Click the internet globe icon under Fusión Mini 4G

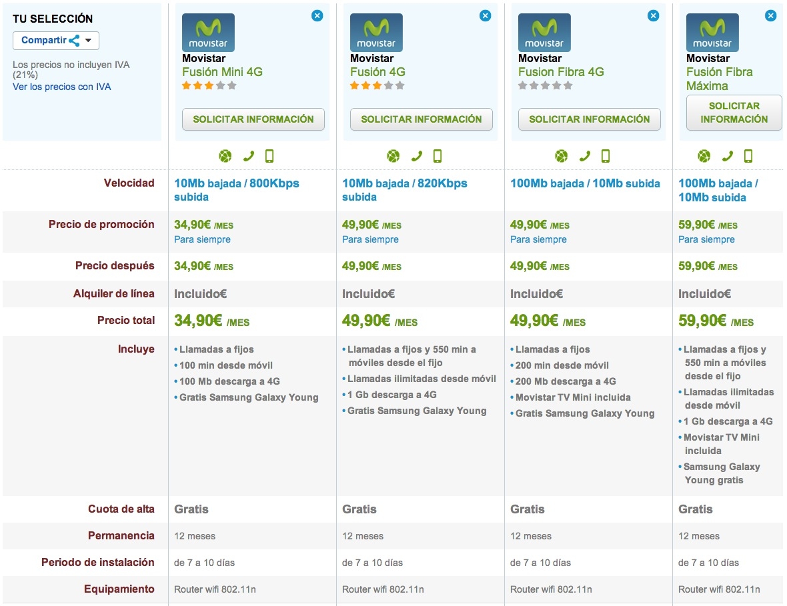tap(225, 157)
